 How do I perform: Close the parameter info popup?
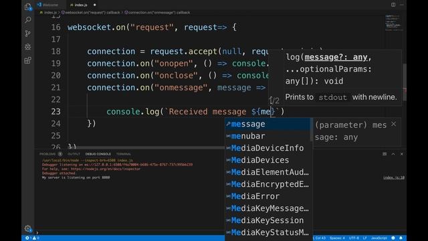tap(393, 124)
